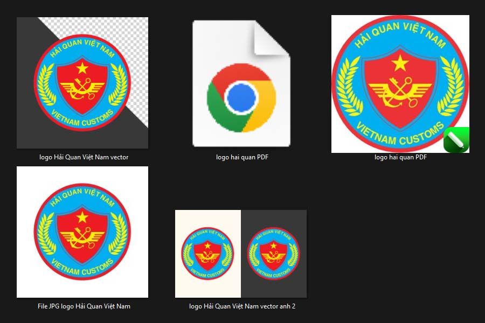
Task: Click the red shield in the JPG logo thumbnail
Action: 82,235
